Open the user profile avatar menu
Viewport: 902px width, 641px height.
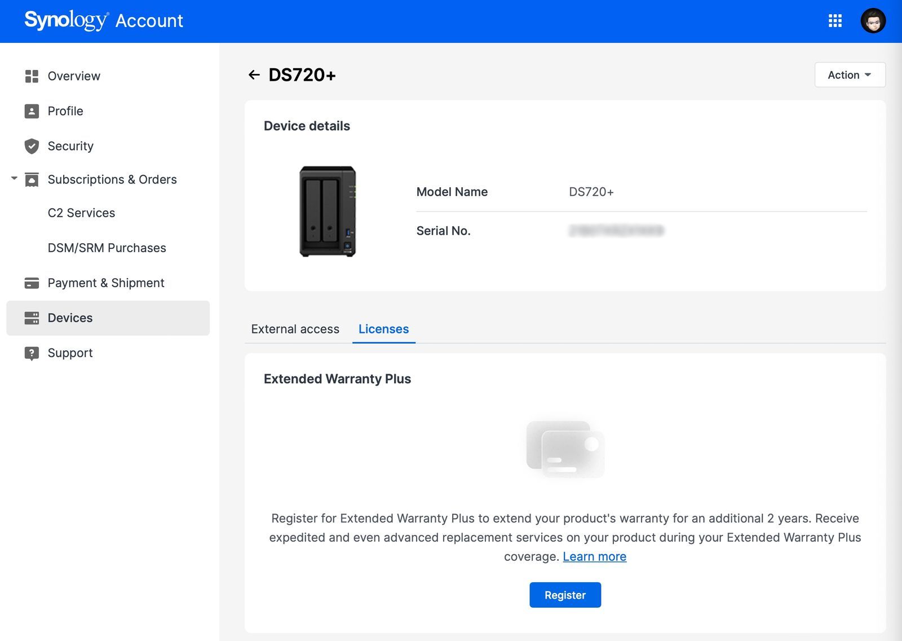pos(873,21)
